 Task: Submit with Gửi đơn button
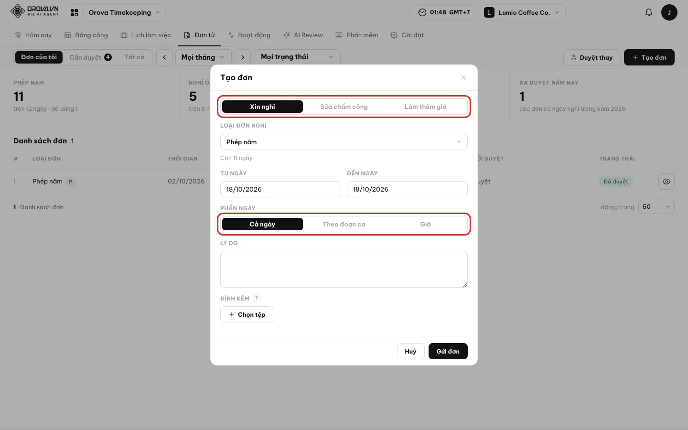coord(448,351)
